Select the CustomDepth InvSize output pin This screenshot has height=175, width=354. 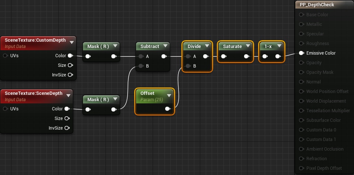click(x=70, y=75)
